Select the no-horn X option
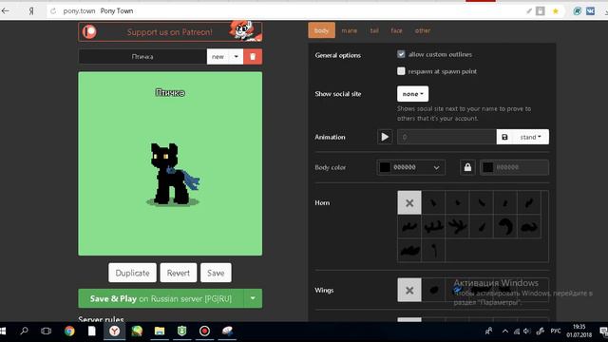Screen dimensions: 608x342 pos(409,202)
